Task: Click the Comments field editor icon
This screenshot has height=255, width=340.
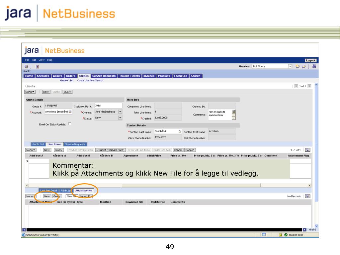Action: click(x=234, y=112)
